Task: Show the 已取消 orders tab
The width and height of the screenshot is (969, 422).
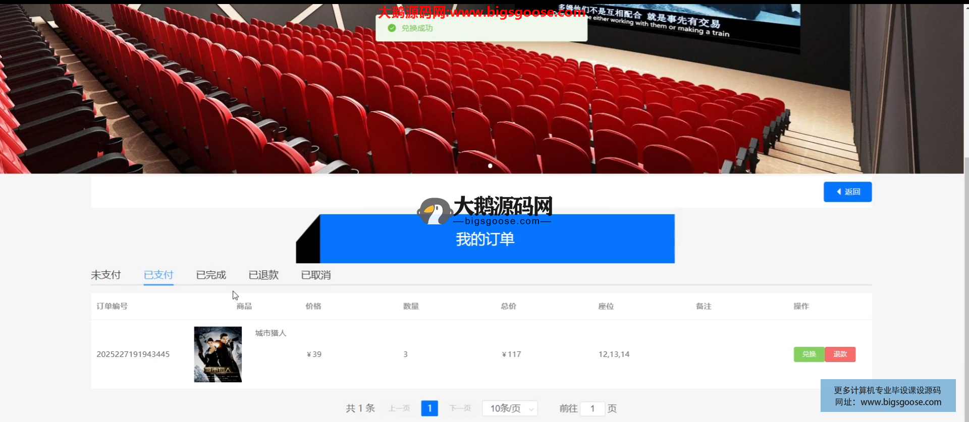Action: pyautogui.click(x=316, y=275)
